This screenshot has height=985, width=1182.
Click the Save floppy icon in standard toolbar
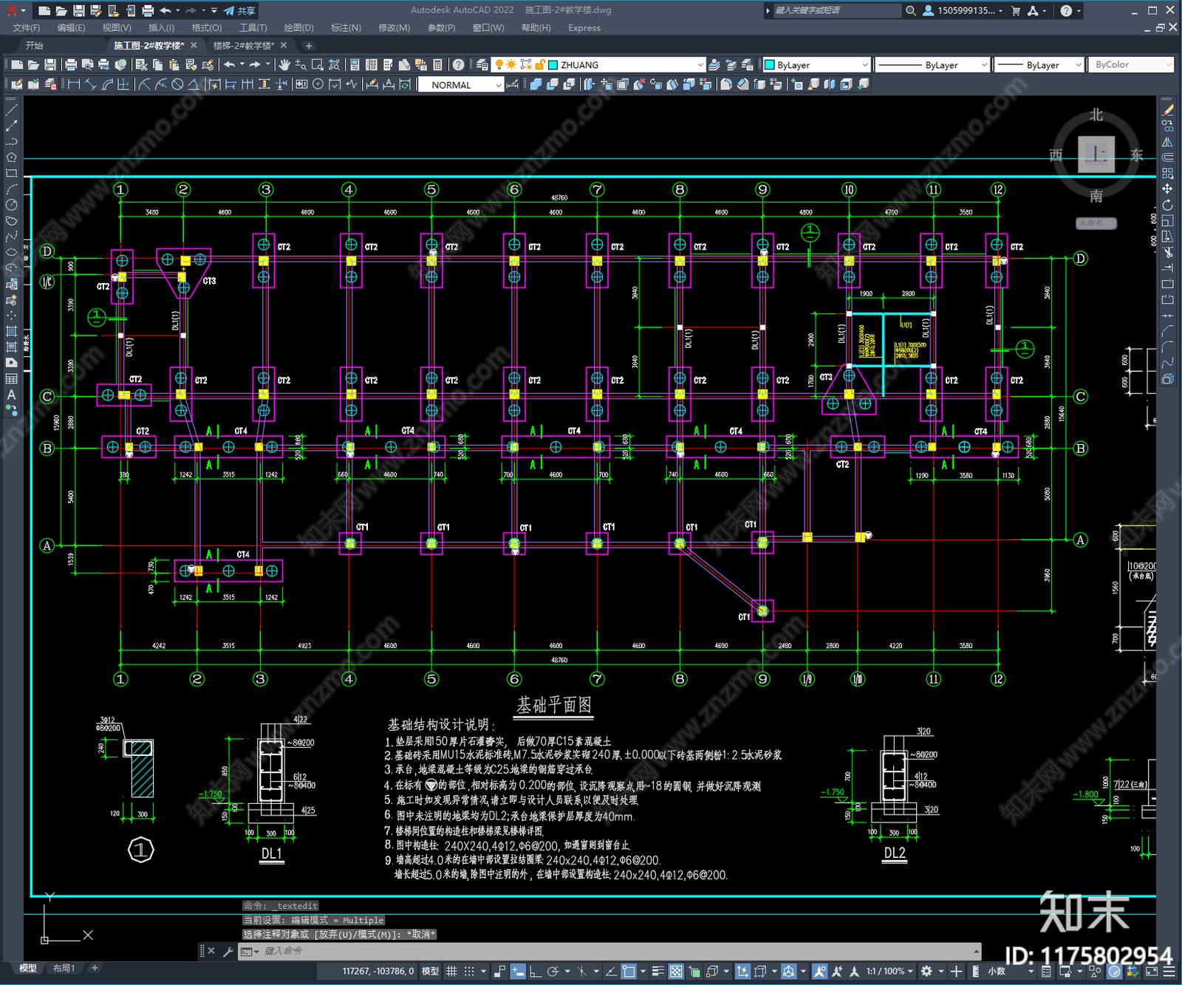[50, 65]
